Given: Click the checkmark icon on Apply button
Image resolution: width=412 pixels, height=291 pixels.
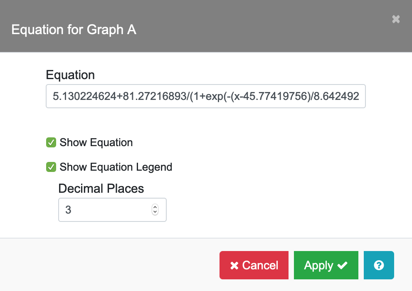Looking at the screenshot, I should coord(343,266).
